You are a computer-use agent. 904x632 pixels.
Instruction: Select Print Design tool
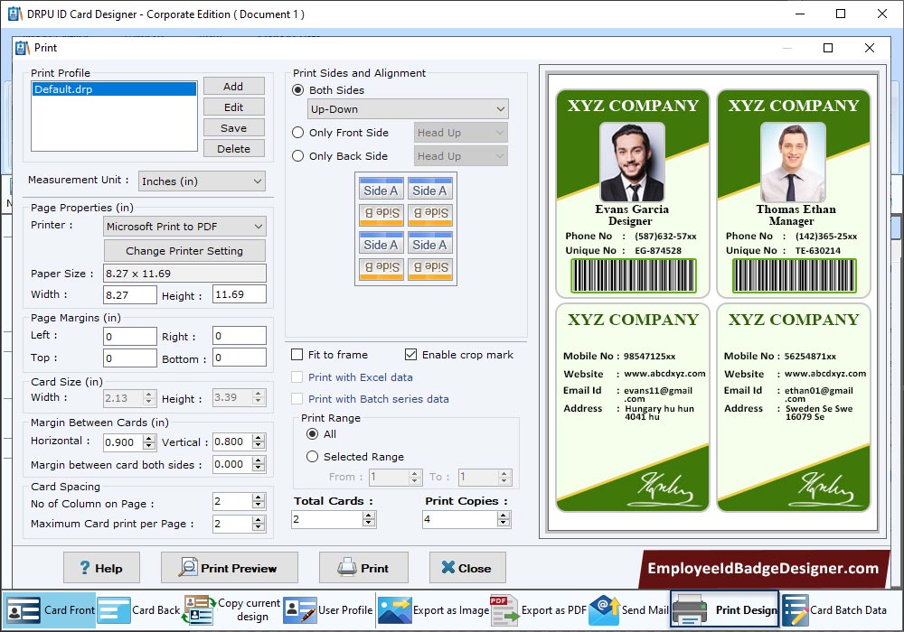click(725, 610)
